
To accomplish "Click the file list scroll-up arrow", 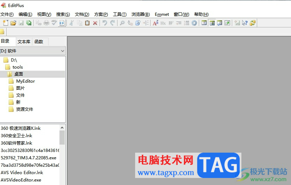I will click(x=62, y=128).
